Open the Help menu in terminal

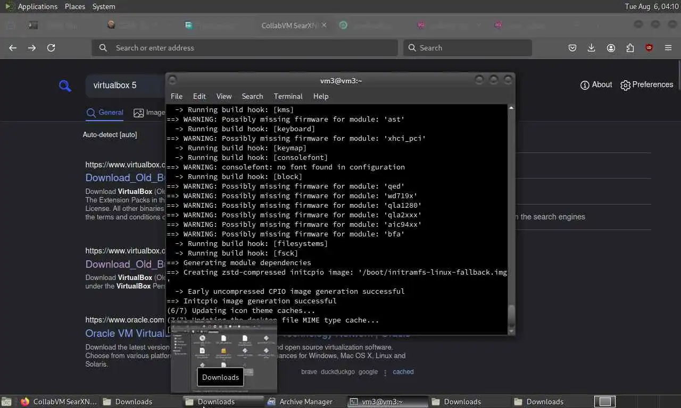(321, 96)
